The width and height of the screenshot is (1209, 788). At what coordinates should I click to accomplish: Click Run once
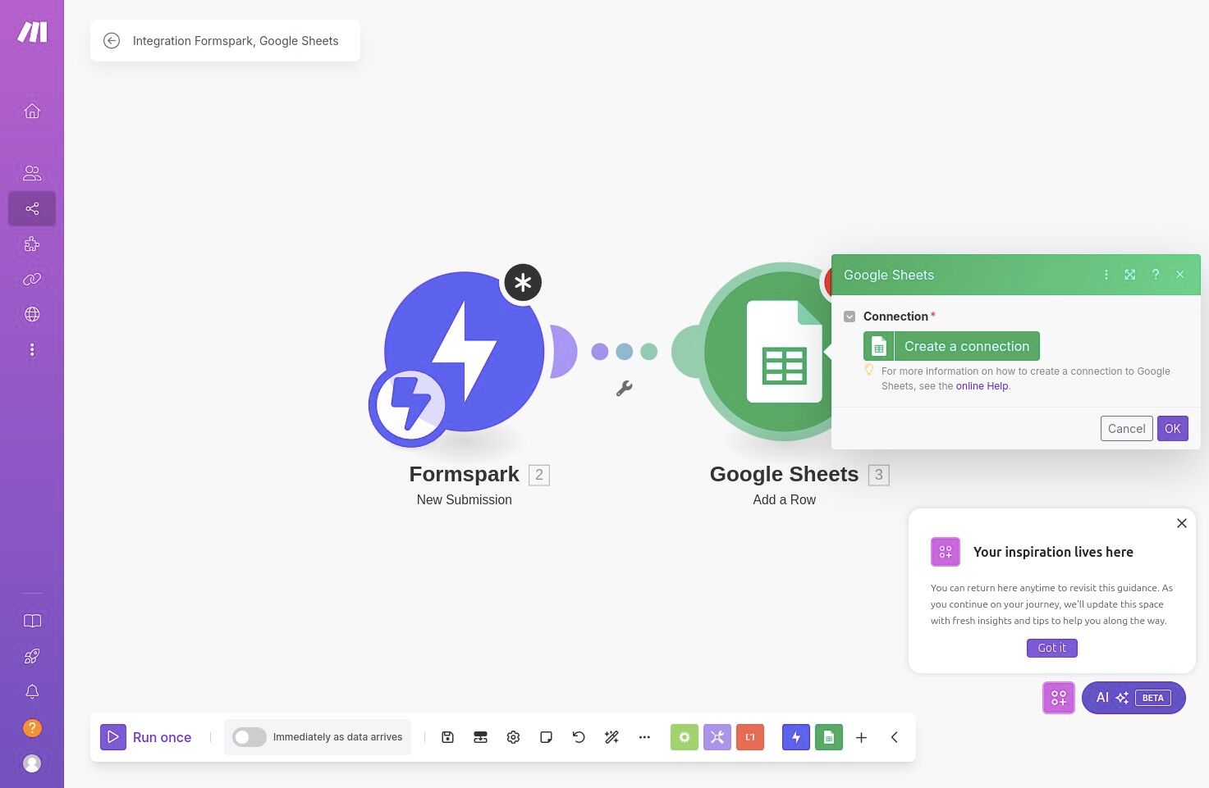point(146,737)
